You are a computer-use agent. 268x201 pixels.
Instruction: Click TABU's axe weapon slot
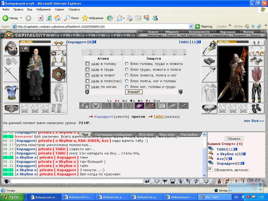209,74
